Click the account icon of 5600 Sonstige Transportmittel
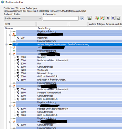This screenshot has height=129, width=122. coord(18,93)
